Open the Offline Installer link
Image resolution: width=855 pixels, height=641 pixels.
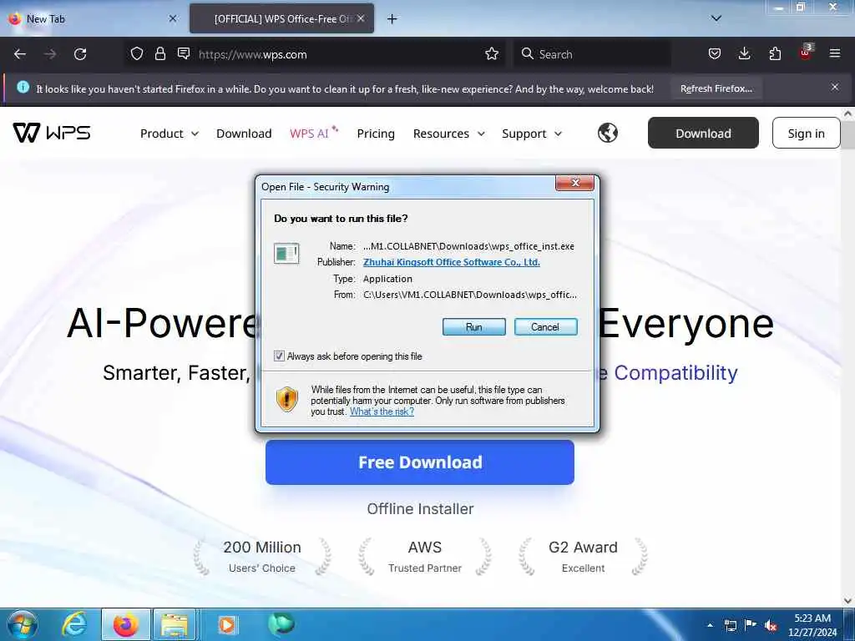pyautogui.click(x=420, y=508)
